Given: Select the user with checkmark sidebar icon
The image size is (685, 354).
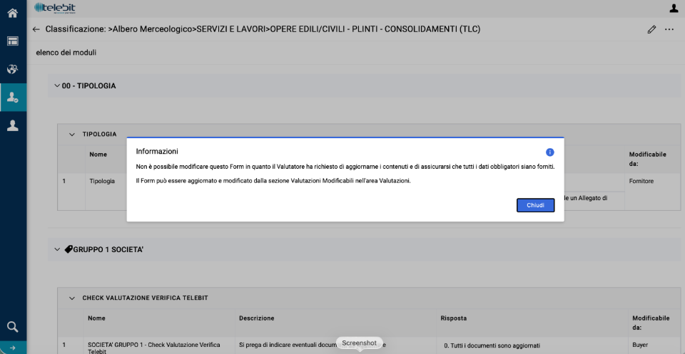Looking at the screenshot, I should point(12,97).
